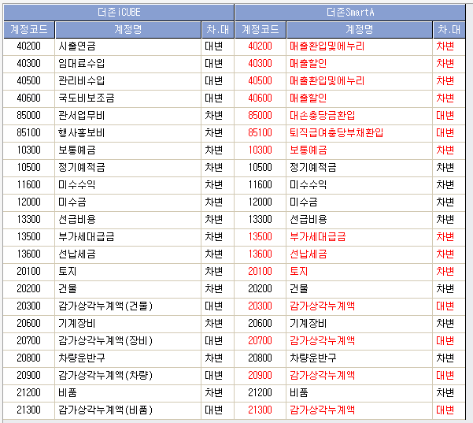Select red code 85100 in SmartA table

point(260,133)
